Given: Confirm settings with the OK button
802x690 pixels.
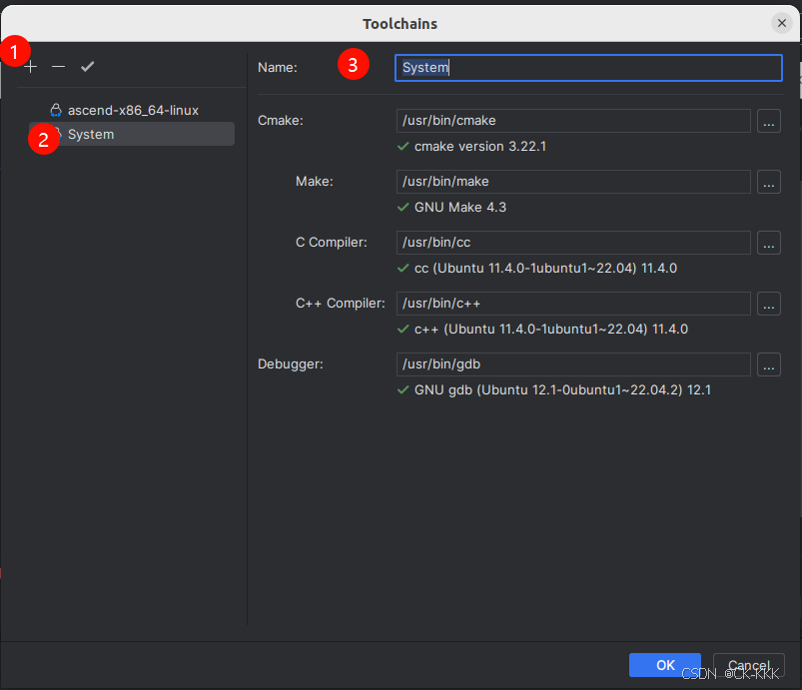Looking at the screenshot, I should [665, 665].
